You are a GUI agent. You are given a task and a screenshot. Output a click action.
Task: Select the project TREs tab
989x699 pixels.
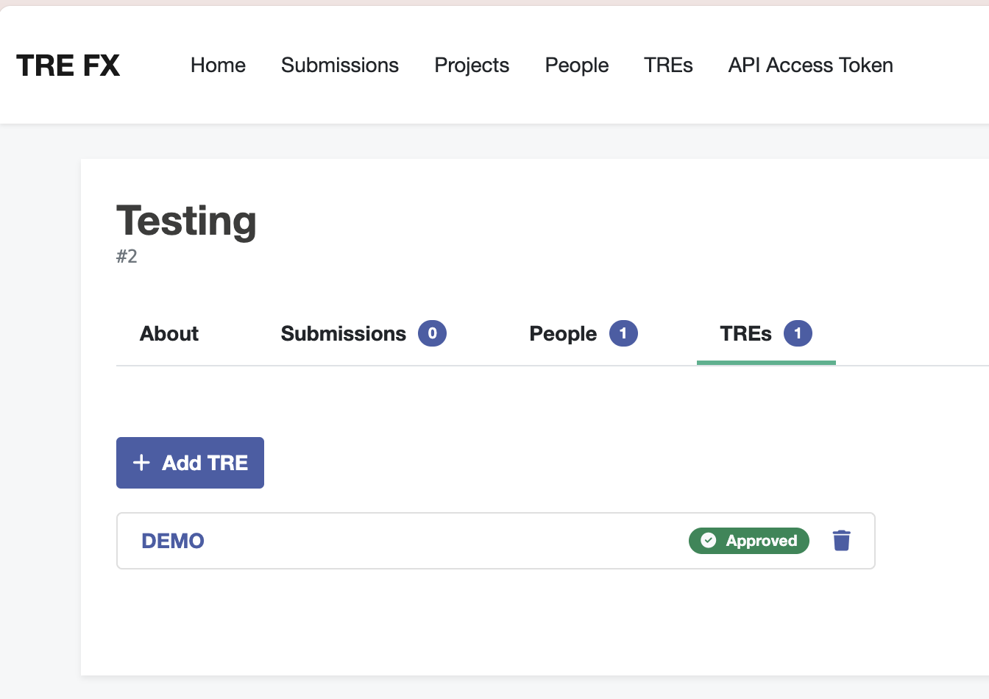(x=746, y=333)
